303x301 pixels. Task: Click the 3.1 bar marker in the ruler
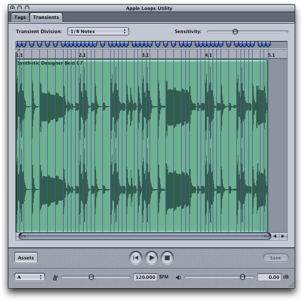145,55
